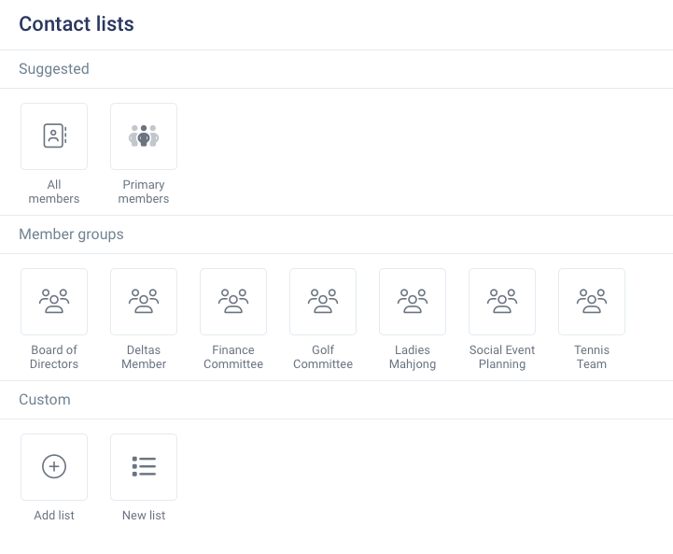Select the Primary members people icon
This screenshot has height=554, width=673.
(144, 136)
